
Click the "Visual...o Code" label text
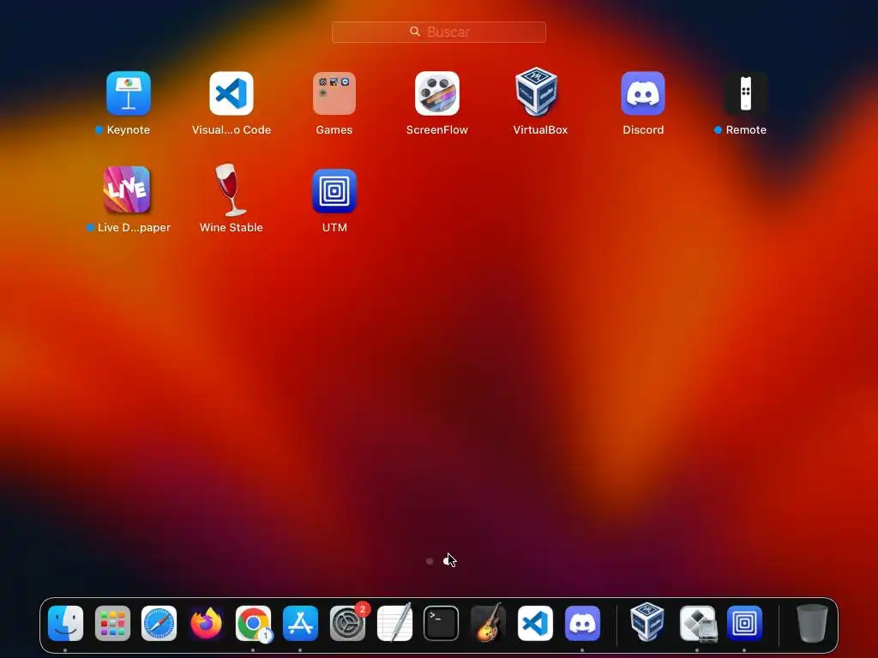coord(232,130)
